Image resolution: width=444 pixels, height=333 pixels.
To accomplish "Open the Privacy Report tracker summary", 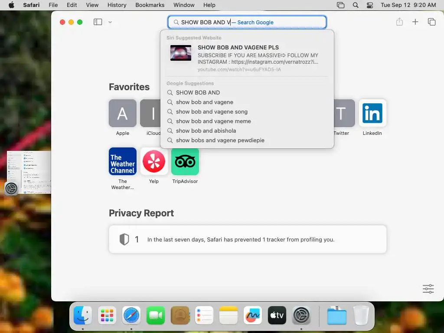I will click(248, 239).
